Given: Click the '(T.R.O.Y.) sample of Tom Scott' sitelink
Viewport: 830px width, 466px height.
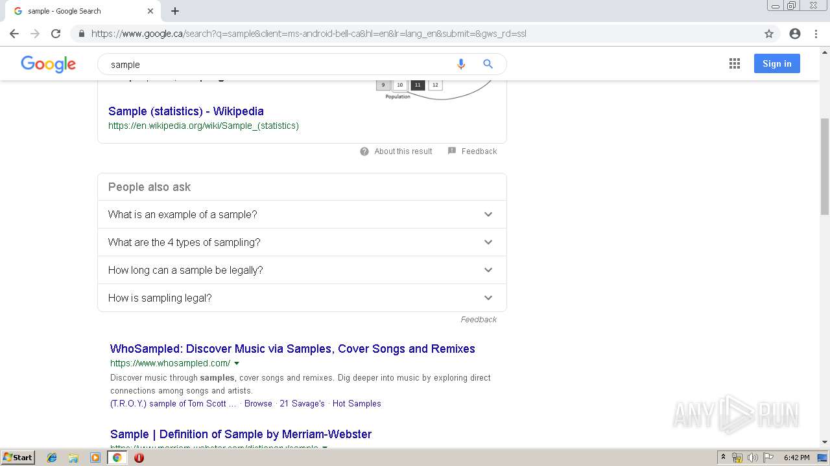Looking at the screenshot, I should click(x=173, y=403).
